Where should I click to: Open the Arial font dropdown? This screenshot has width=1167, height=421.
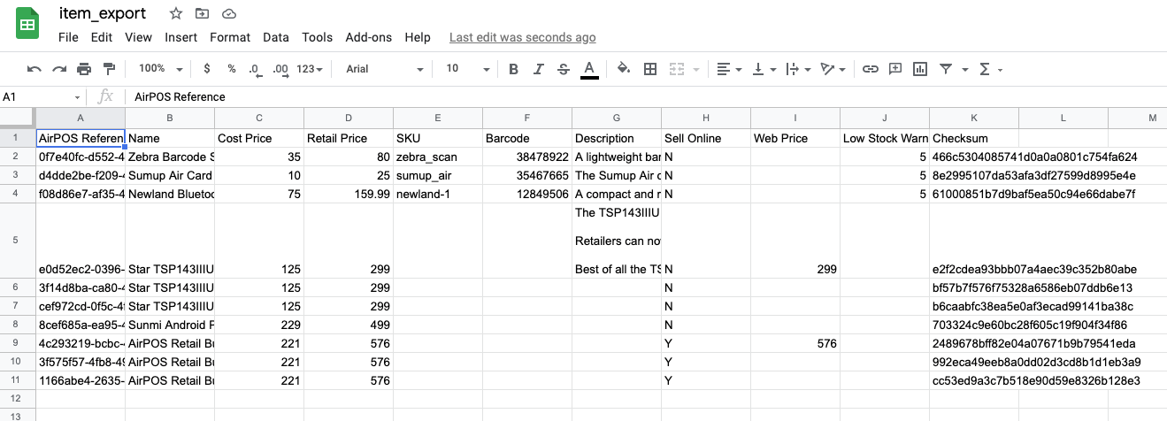[x=384, y=69]
